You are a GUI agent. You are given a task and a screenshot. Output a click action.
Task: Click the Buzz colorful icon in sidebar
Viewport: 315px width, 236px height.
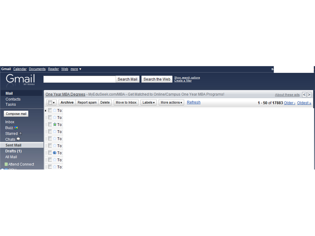click(16, 127)
